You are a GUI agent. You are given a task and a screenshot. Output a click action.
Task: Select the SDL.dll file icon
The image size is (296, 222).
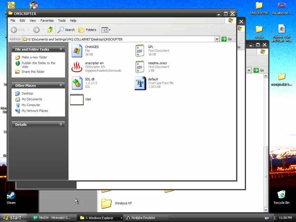pos(77,83)
